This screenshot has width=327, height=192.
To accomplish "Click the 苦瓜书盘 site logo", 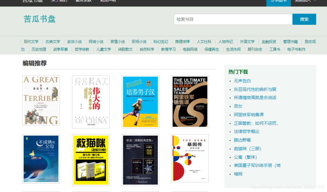I will [x=40, y=19].
